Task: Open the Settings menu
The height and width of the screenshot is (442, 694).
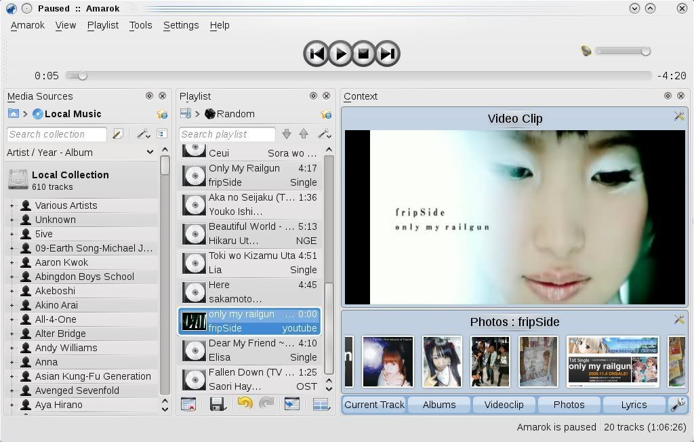Action: point(180,25)
